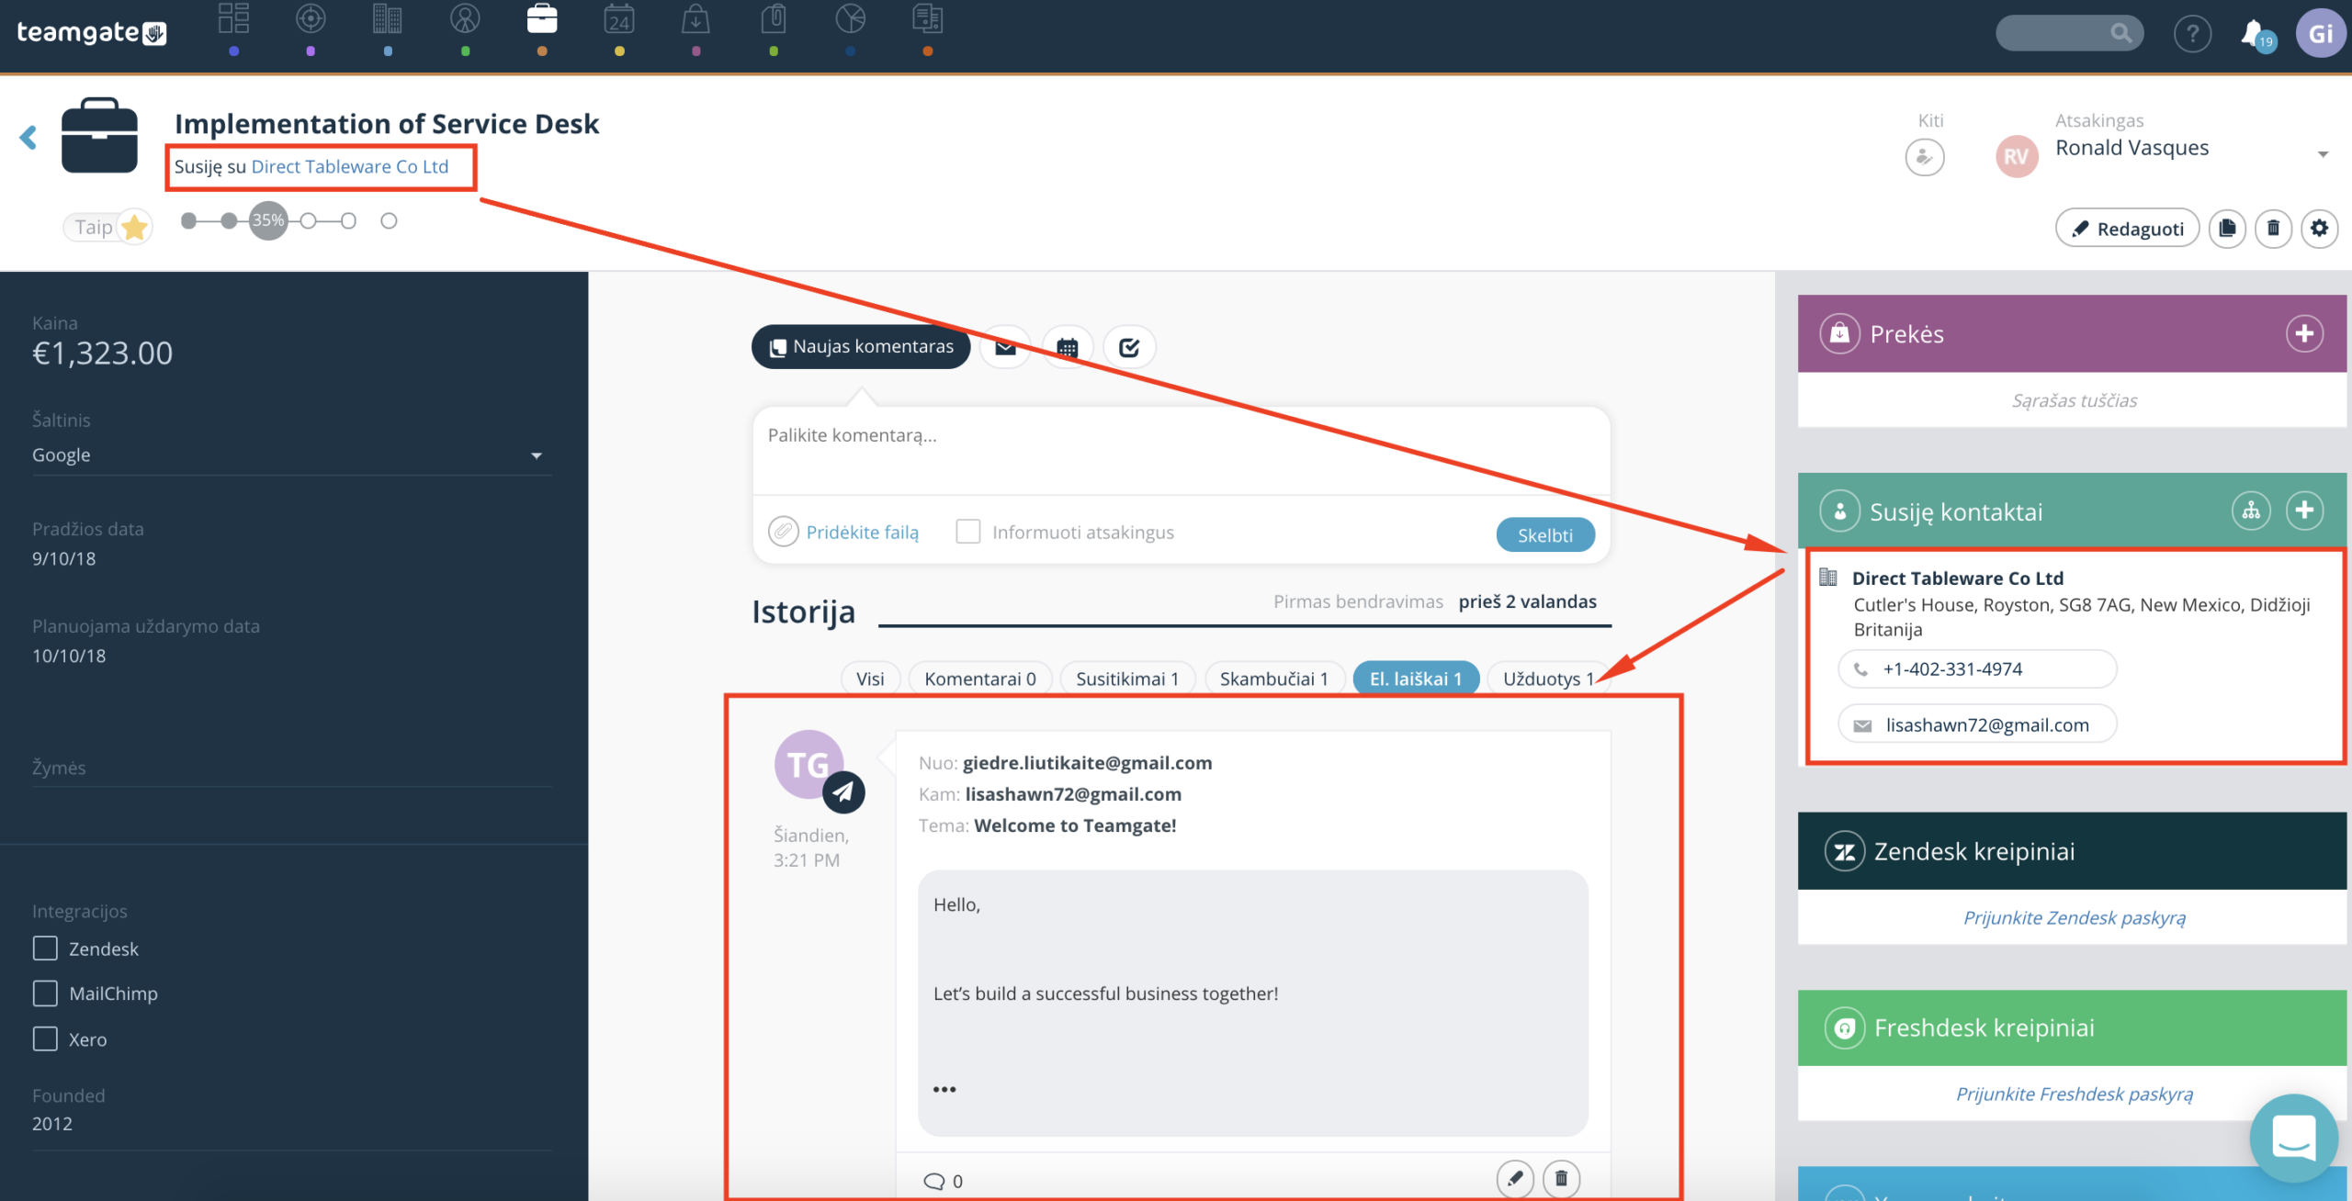Screen dimensions: 2352x1201
Task: Click the delete deal trash icon
Action: [x=2273, y=228]
